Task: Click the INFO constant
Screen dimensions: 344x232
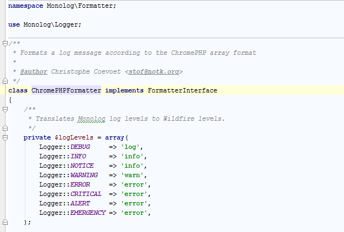Action: (x=78, y=156)
